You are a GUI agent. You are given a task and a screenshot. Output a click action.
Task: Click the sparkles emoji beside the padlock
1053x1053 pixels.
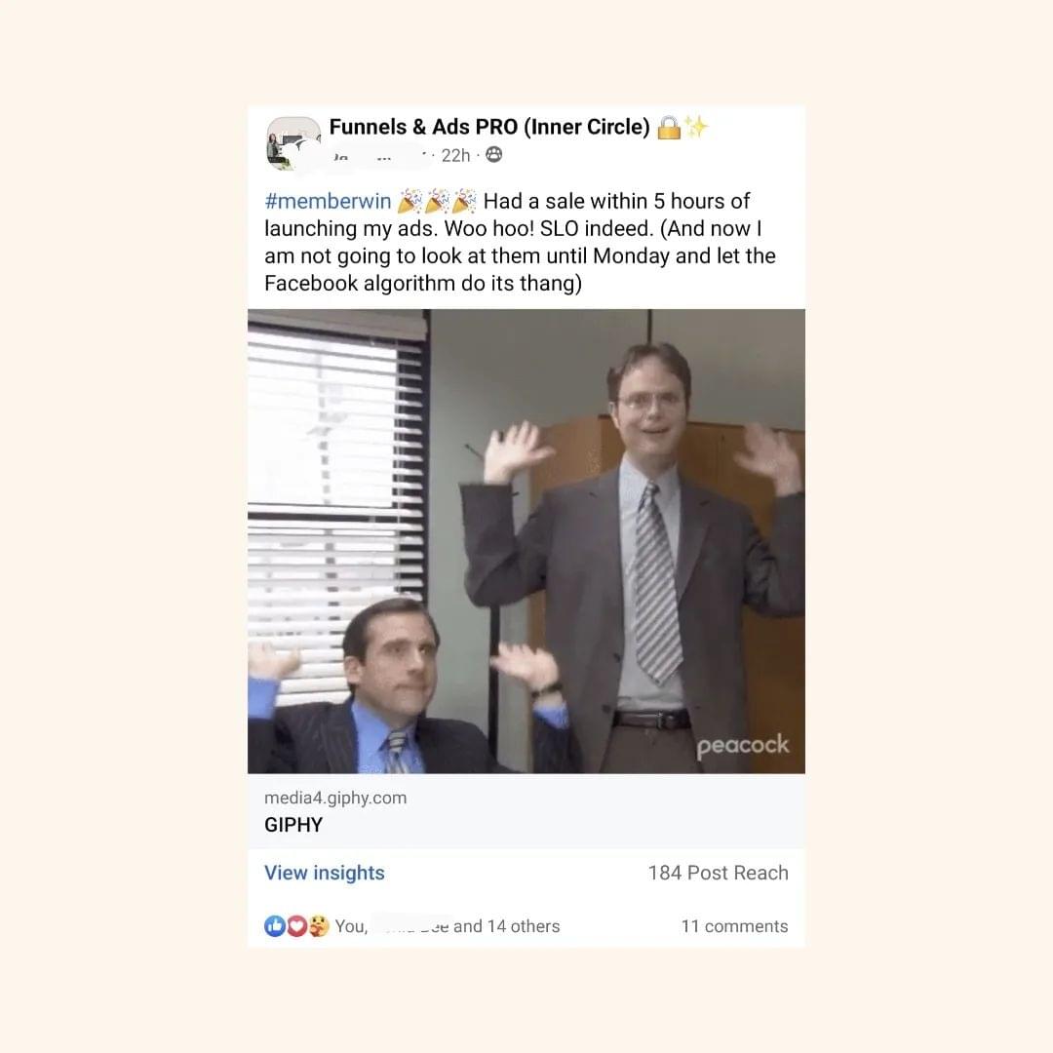pos(696,126)
